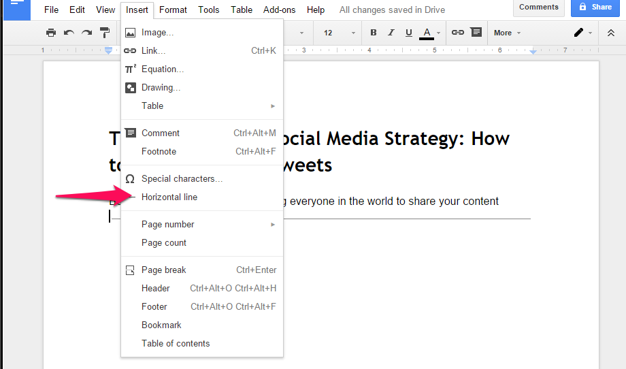Open the Tools menu
The width and height of the screenshot is (626, 369).
(209, 10)
